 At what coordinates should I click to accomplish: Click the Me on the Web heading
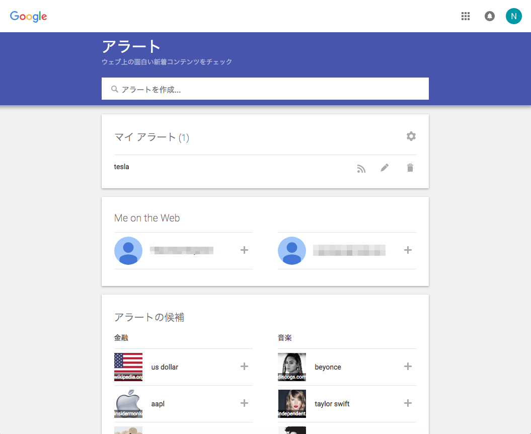[x=147, y=218]
